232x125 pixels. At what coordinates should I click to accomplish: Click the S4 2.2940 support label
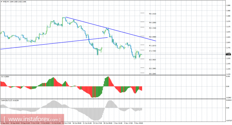(x=152, y=74)
